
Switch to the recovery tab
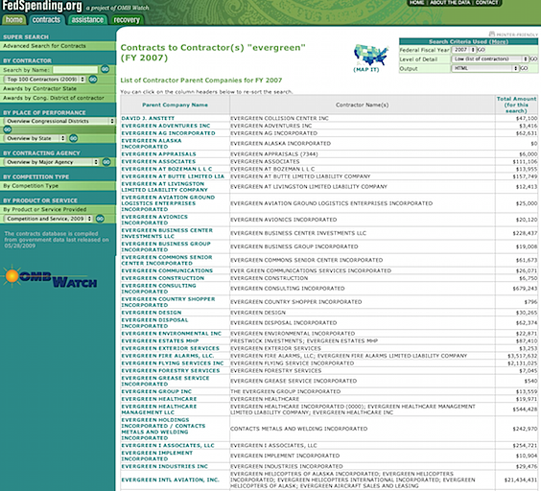point(127,20)
